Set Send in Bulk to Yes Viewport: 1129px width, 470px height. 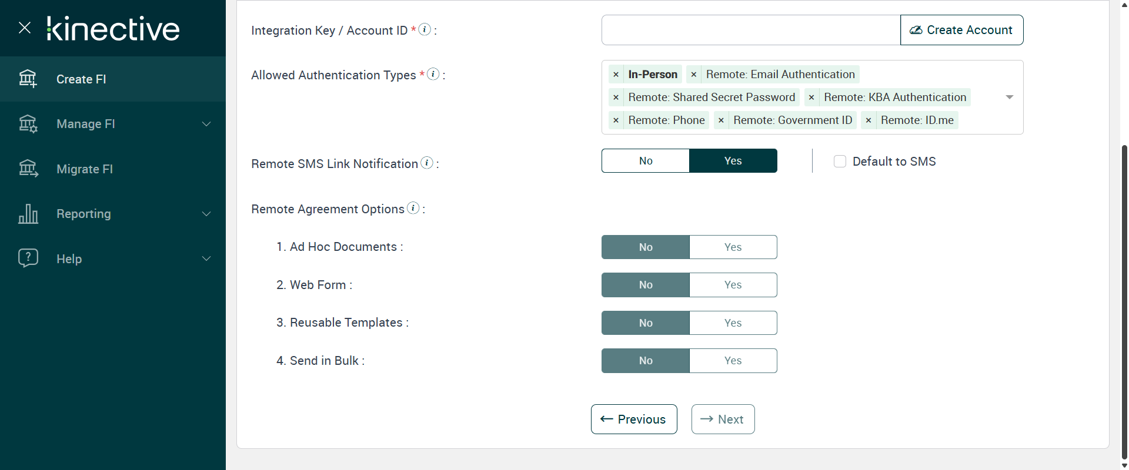[x=733, y=361]
